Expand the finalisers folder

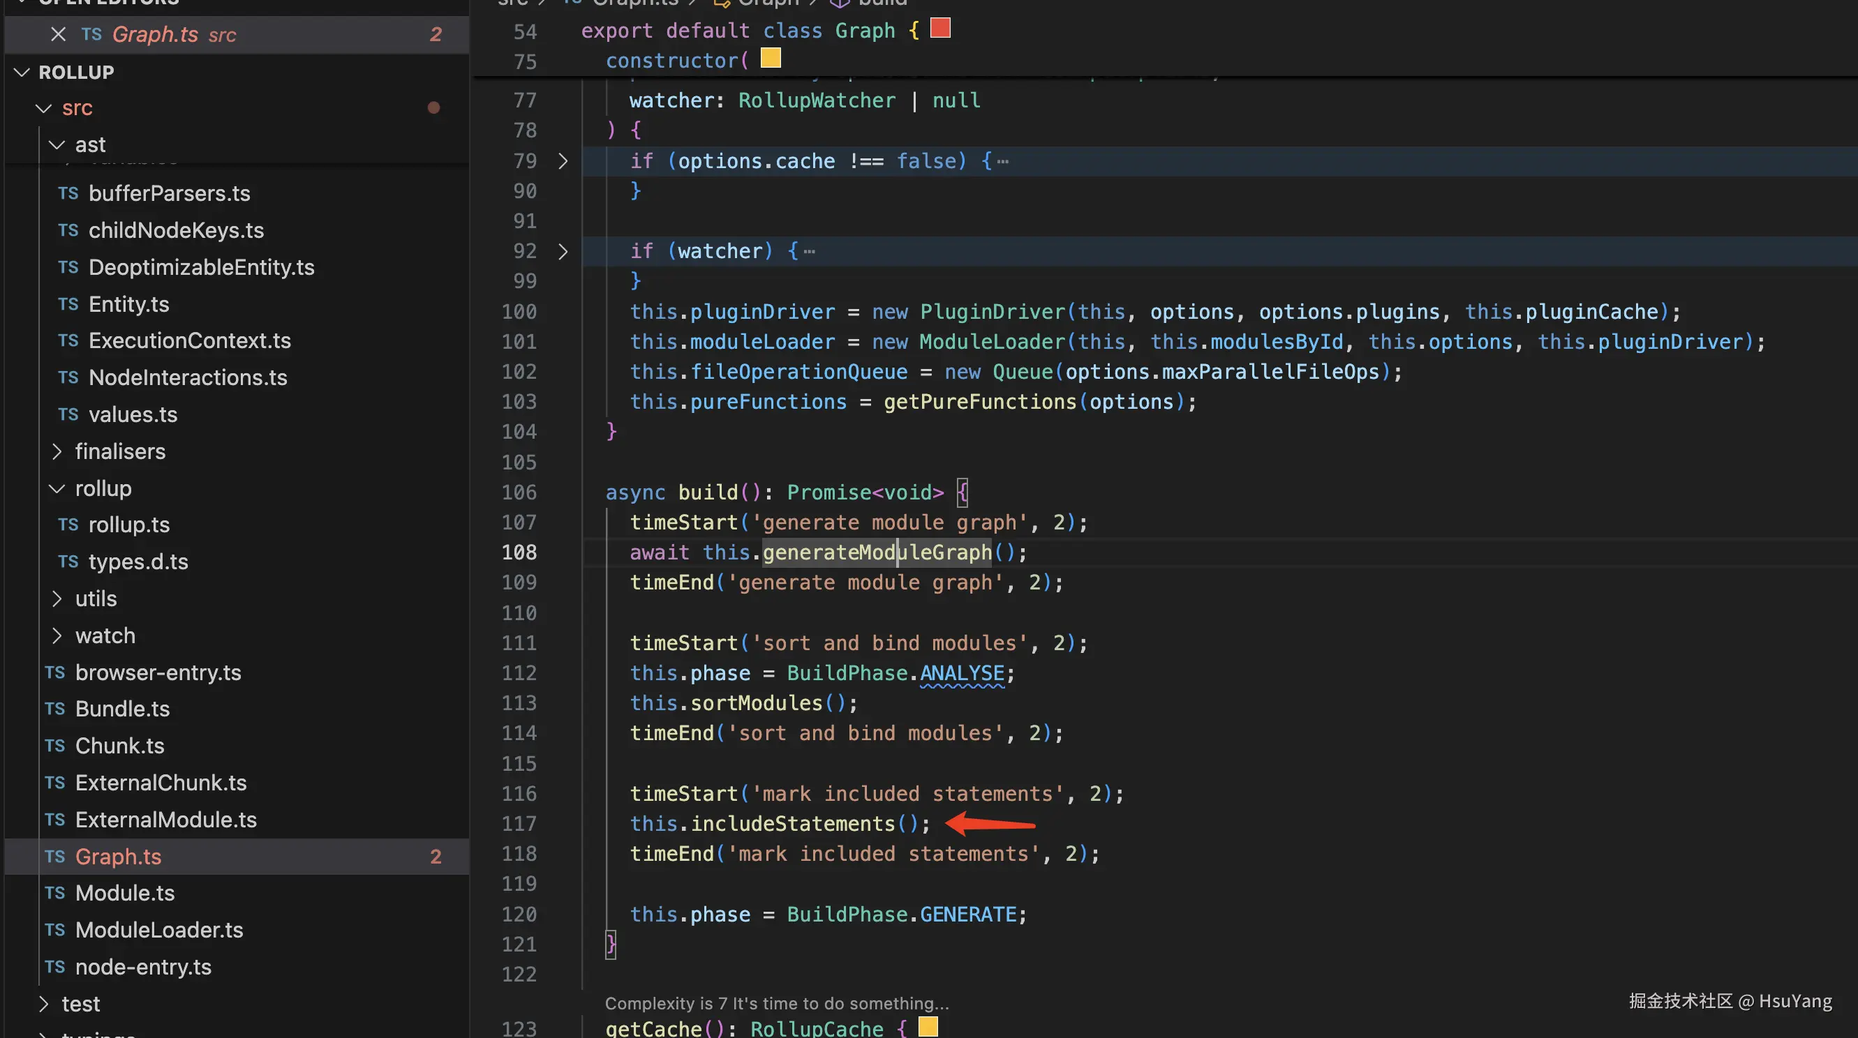(x=57, y=451)
